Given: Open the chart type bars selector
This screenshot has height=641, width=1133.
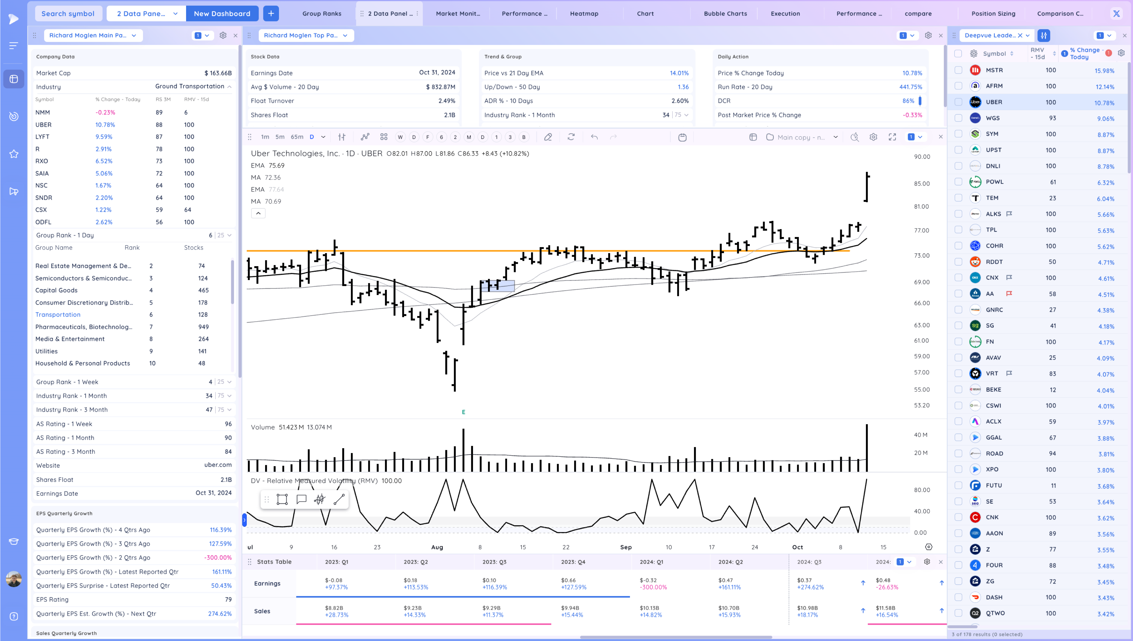Looking at the screenshot, I should [x=342, y=137].
